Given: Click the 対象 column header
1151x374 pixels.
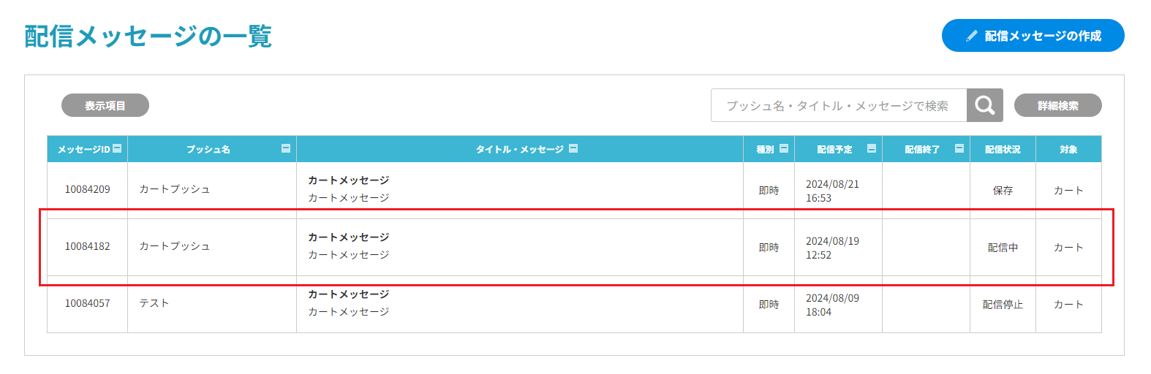Looking at the screenshot, I should point(1068,149).
